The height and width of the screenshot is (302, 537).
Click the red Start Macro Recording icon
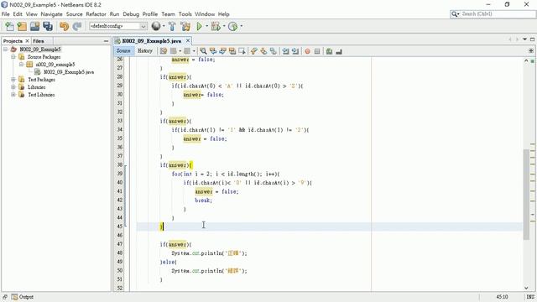(308, 51)
